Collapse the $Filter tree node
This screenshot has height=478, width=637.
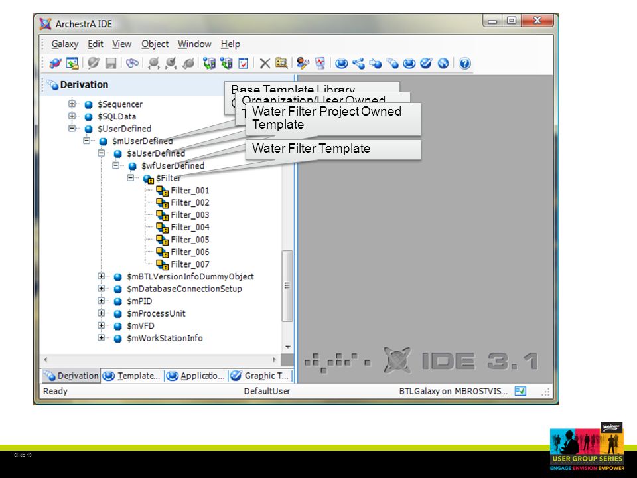(131, 178)
